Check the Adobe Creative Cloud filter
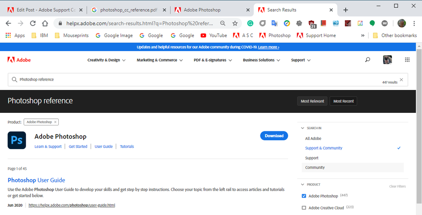This screenshot has height=215, width=422. [x=304, y=208]
